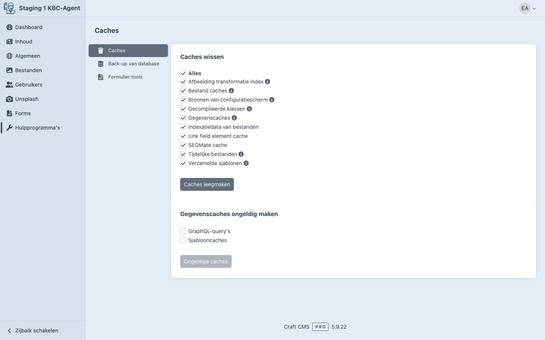Click the Caches leegmaken button
Image resolution: width=545 pixels, height=340 pixels.
tap(207, 184)
